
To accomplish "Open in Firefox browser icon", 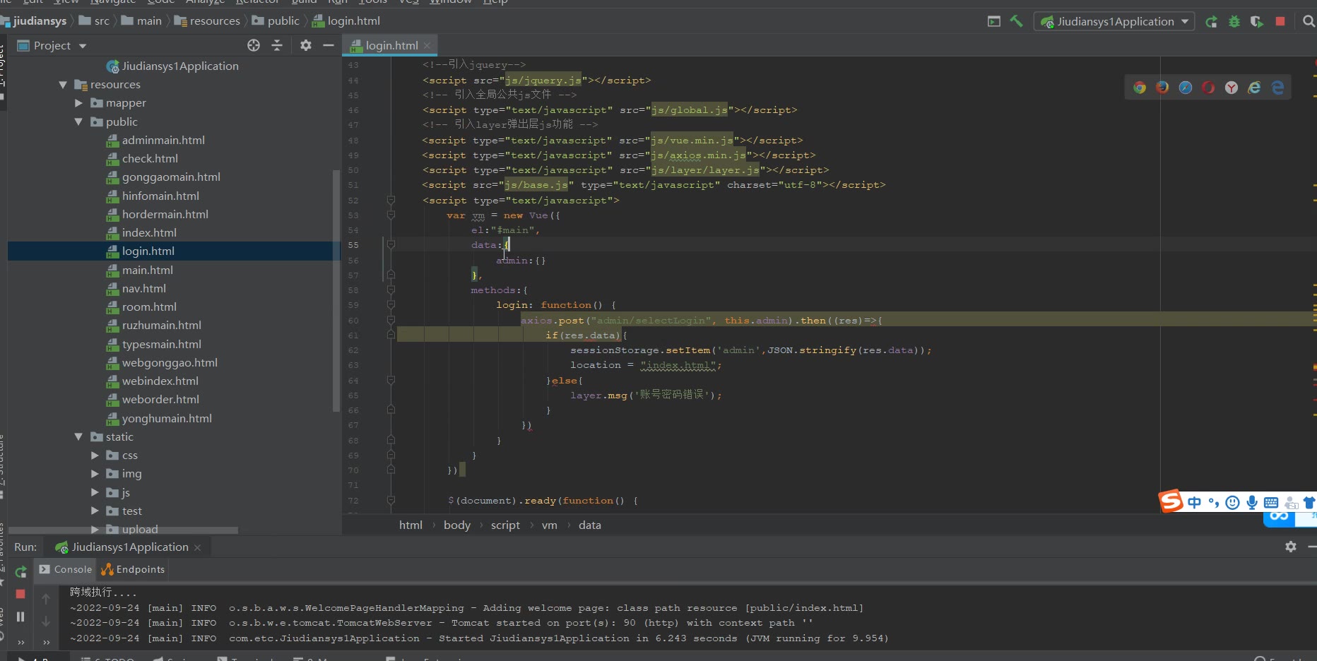I will pyautogui.click(x=1162, y=88).
